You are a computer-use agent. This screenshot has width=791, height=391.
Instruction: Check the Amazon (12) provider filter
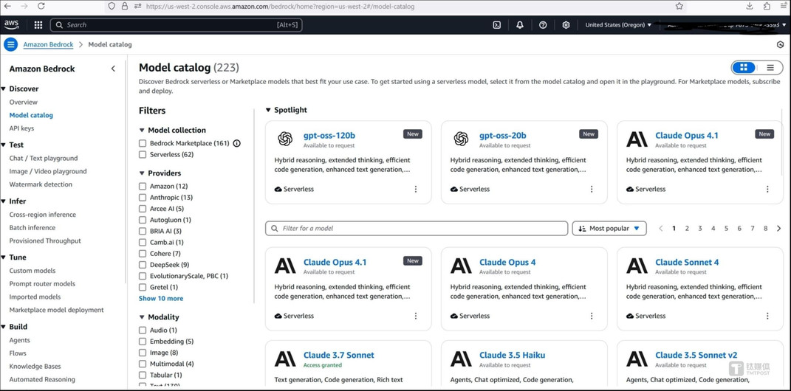point(143,187)
